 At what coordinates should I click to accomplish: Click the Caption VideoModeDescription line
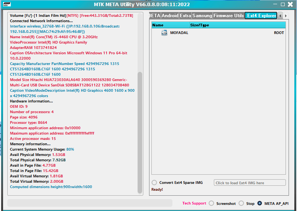coord(72,93)
